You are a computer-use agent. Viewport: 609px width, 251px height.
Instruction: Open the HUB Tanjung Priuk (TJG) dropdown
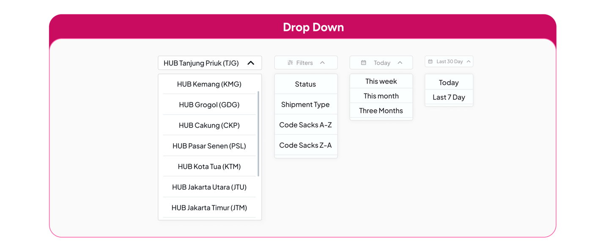[210, 63]
